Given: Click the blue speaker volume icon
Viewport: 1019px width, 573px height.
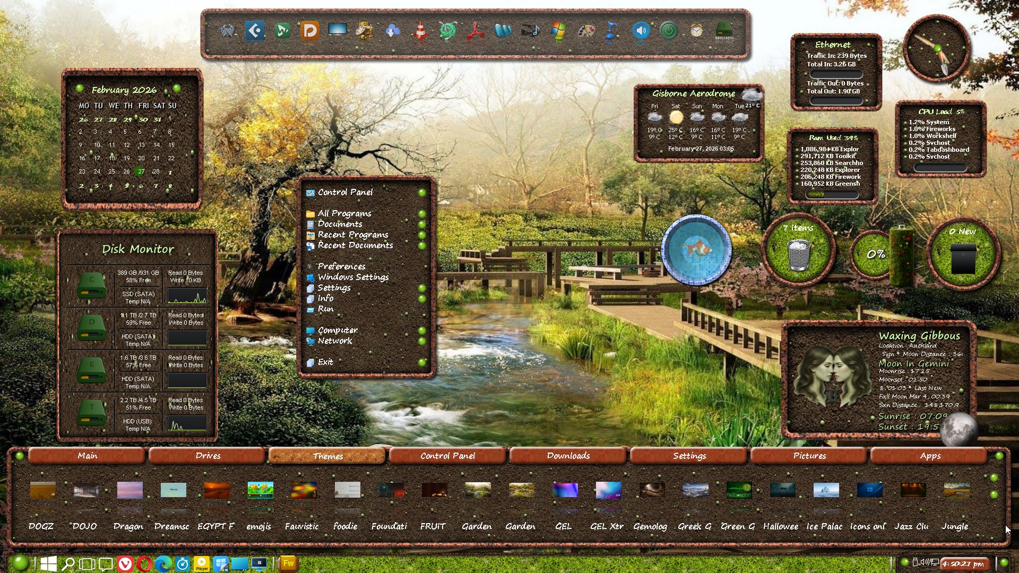Looking at the screenshot, I should [641, 31].
